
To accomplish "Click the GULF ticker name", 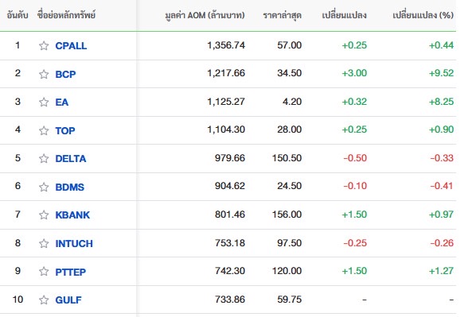I will [x=68, y=300].
